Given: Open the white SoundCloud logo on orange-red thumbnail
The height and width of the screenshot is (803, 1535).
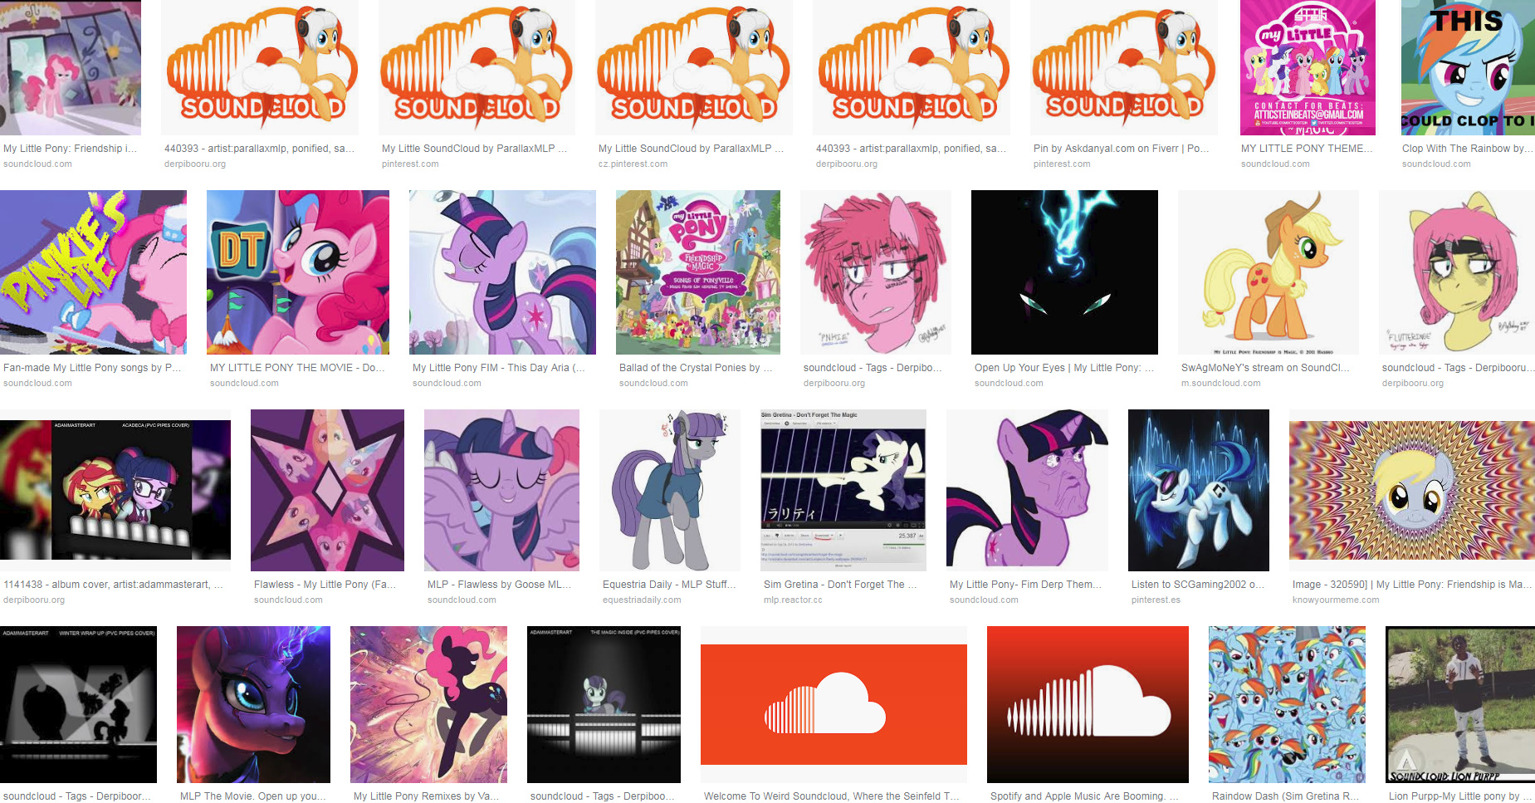Looking at the screenshot, I should (x=833, y=704).
